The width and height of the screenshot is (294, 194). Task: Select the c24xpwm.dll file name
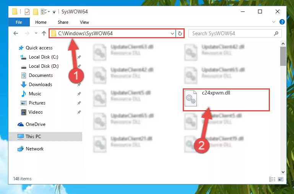[216, 93]
